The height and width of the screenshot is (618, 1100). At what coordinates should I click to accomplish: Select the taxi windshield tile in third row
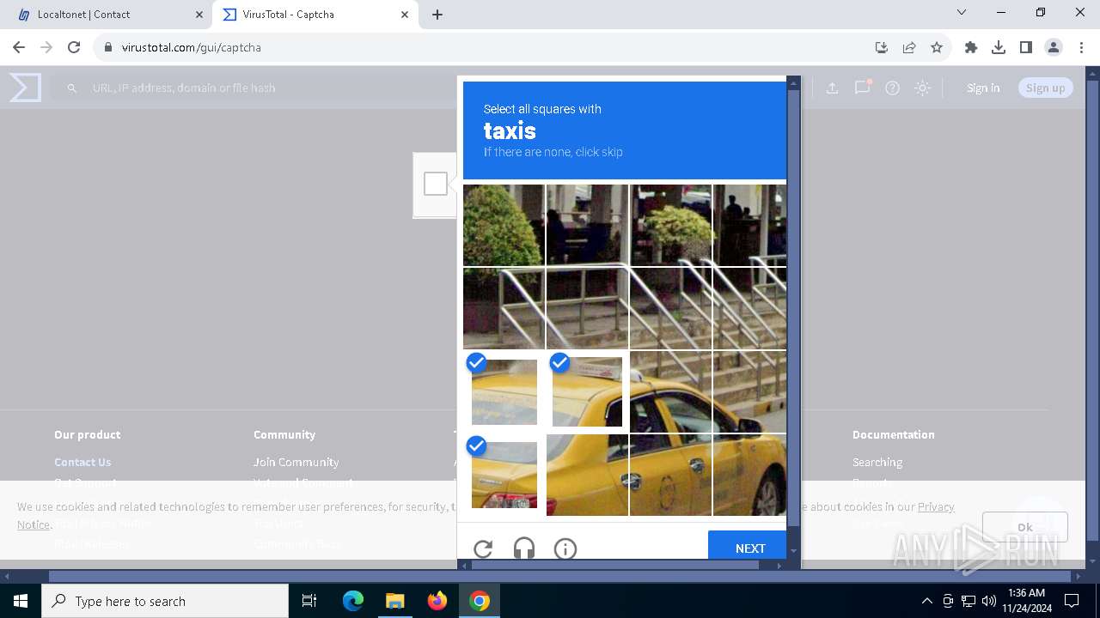pos(670,391)
